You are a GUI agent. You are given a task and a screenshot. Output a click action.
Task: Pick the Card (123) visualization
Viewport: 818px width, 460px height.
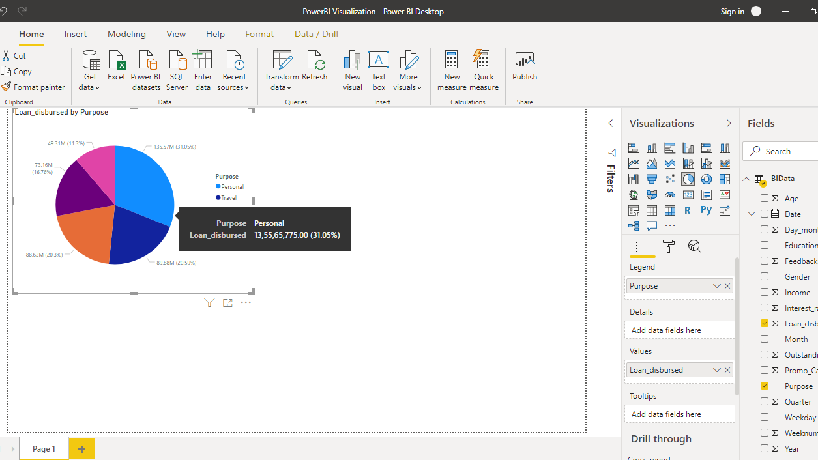(688, 195)
